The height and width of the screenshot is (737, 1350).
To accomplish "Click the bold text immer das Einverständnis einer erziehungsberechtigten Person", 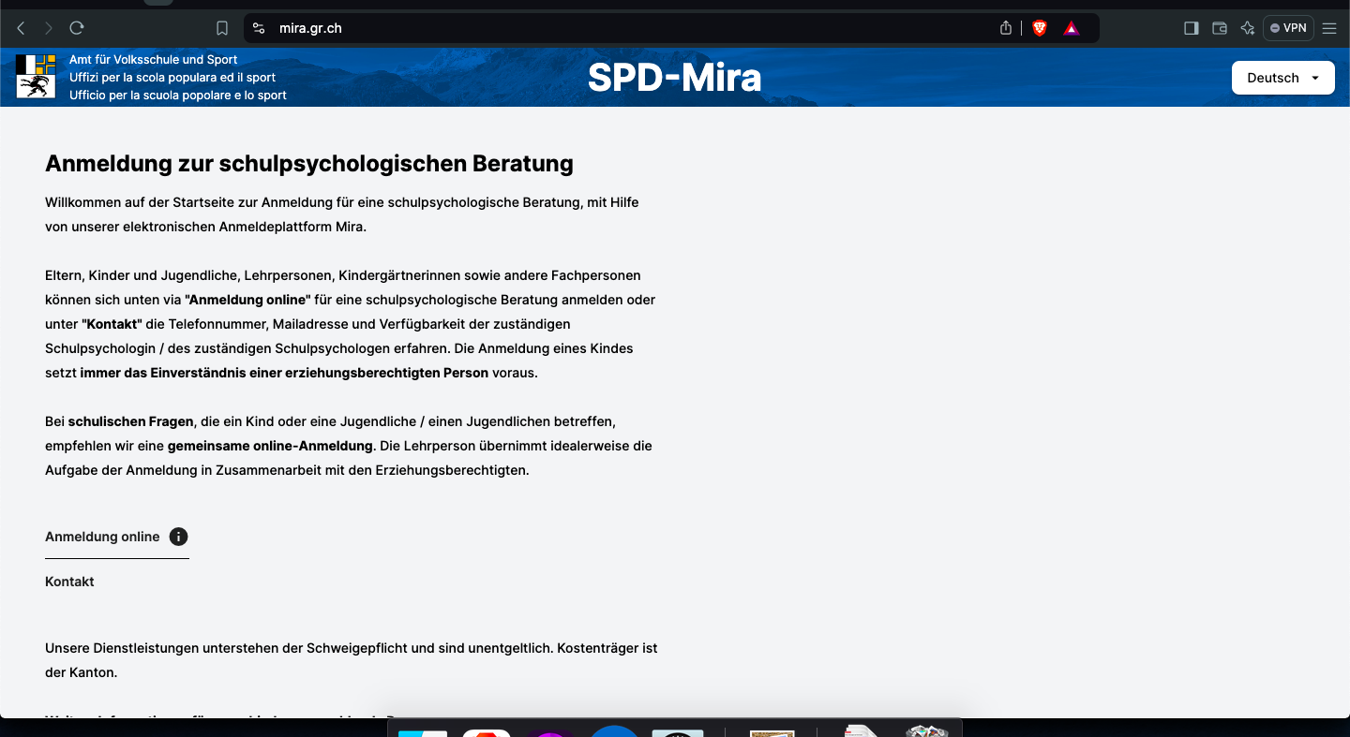I will pyautogui.click(x=284, y=373).
